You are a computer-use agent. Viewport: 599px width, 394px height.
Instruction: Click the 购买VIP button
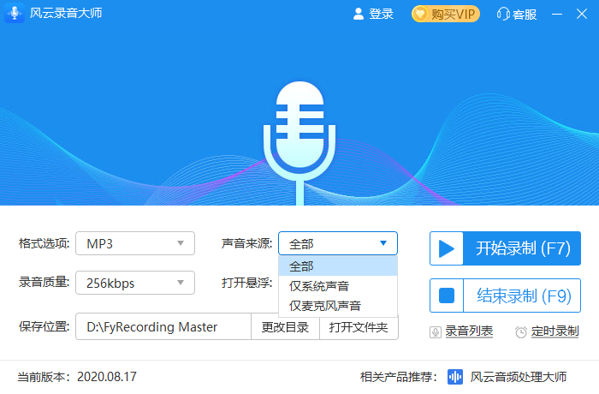click(x=446, y=15)
